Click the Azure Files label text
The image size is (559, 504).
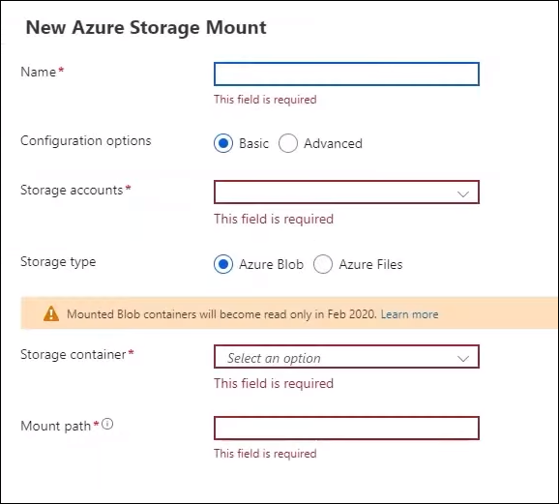point(370,264)
